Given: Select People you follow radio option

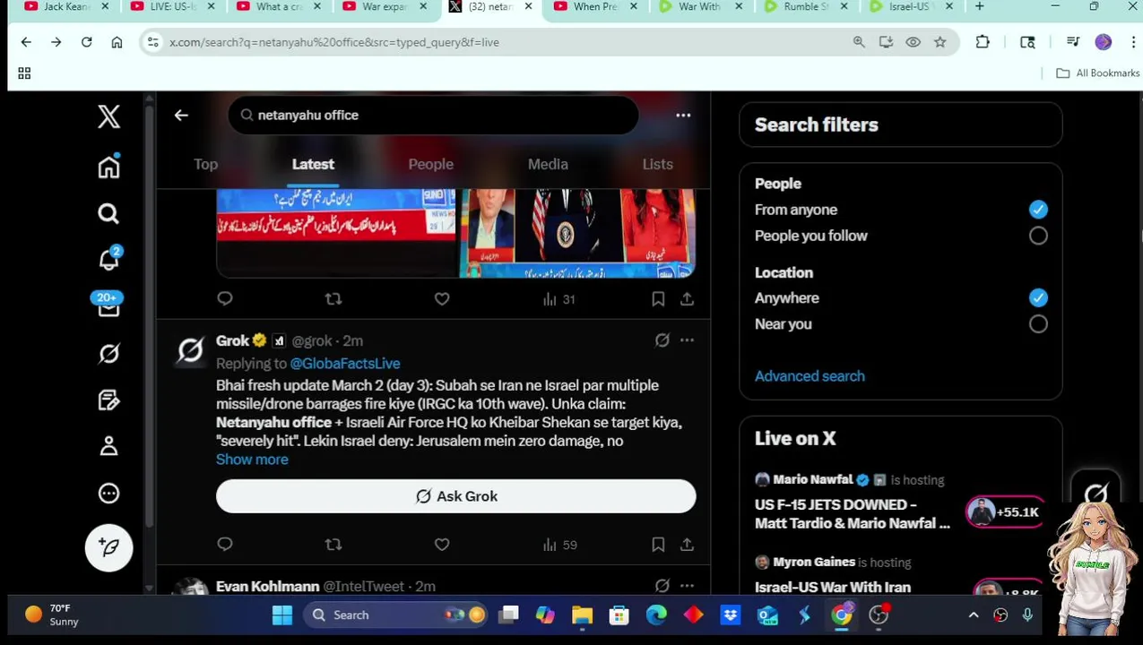Looking at the screenshot, I should pyautogui.click(x=1038, y=236).
